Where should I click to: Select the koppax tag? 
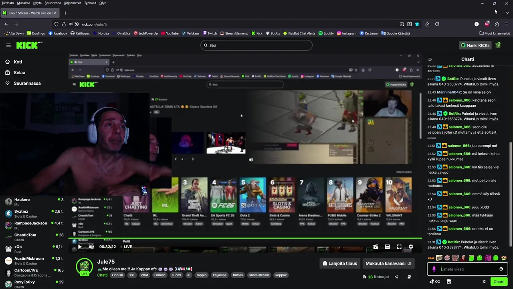click(x=281, y=275)
